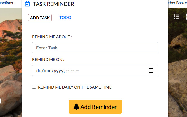The image size is (187, 117).
Task: Enable the remind me daily checkbox
Action: coord(34,87)
